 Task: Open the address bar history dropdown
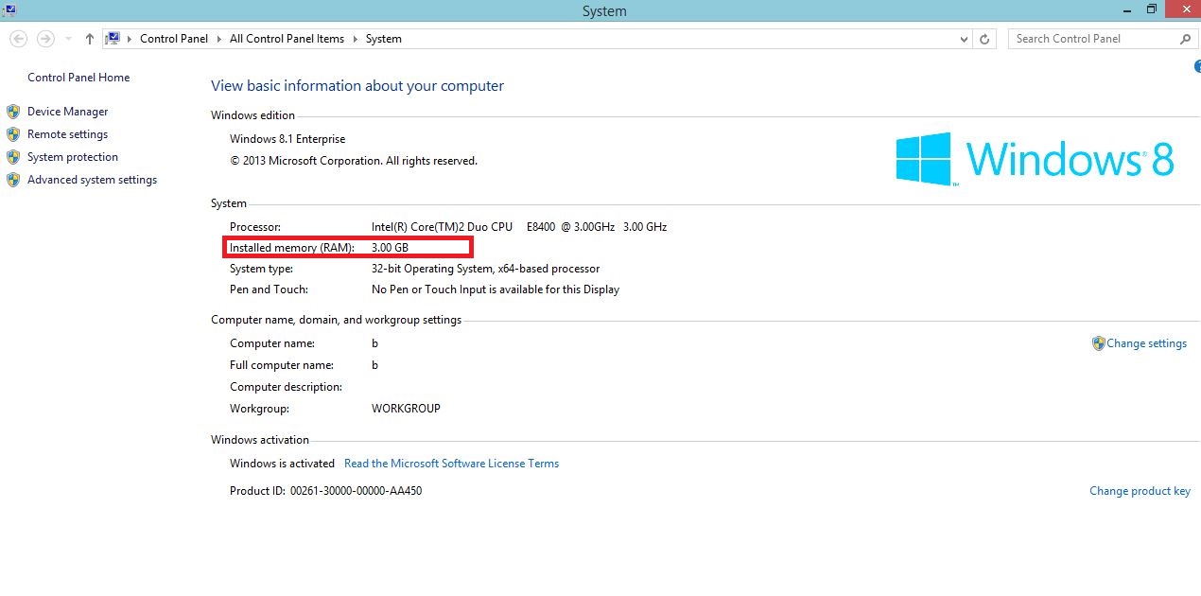tap(964, 40)
